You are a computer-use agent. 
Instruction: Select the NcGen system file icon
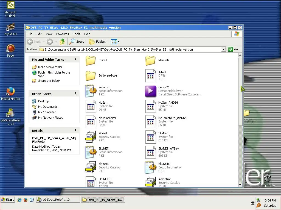point(91,106)
